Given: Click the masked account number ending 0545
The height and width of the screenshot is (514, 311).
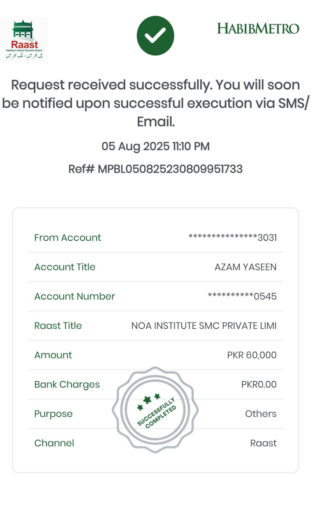Looking at the screenshot, I should click(x=242, y=296).
